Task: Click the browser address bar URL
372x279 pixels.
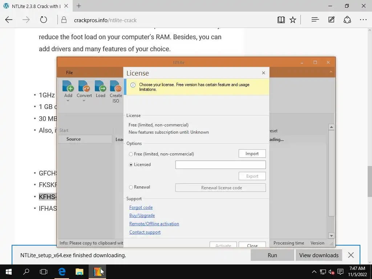Action: (x=105, y=20)
